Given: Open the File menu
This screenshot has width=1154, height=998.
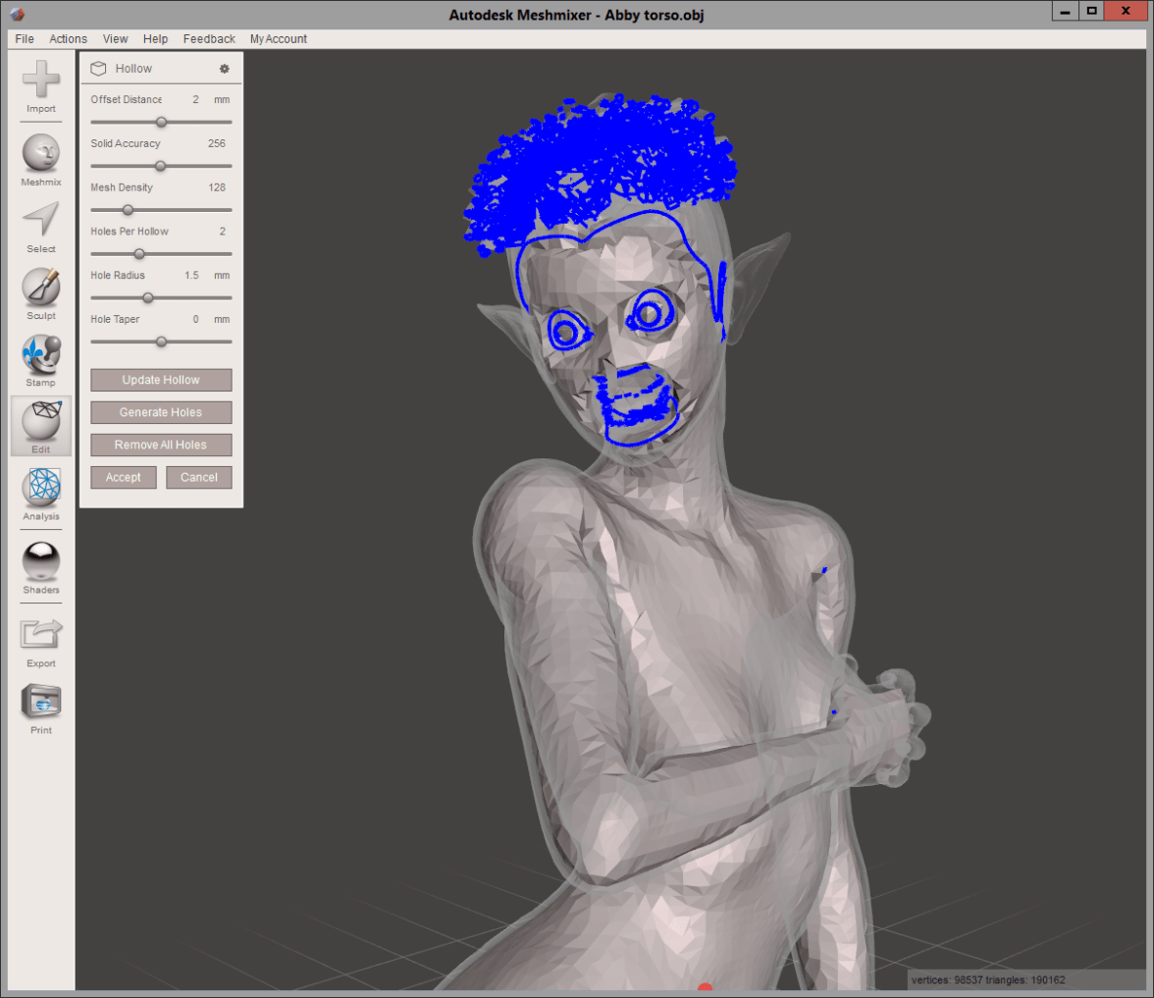Looking at the screenshot, I should 25,39.
